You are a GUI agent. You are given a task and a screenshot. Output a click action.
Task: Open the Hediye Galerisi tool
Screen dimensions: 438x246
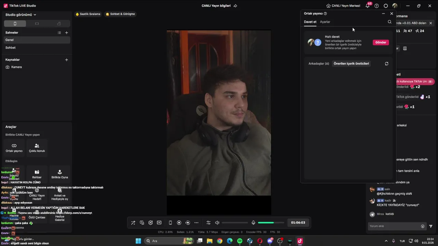click(60, 215)
